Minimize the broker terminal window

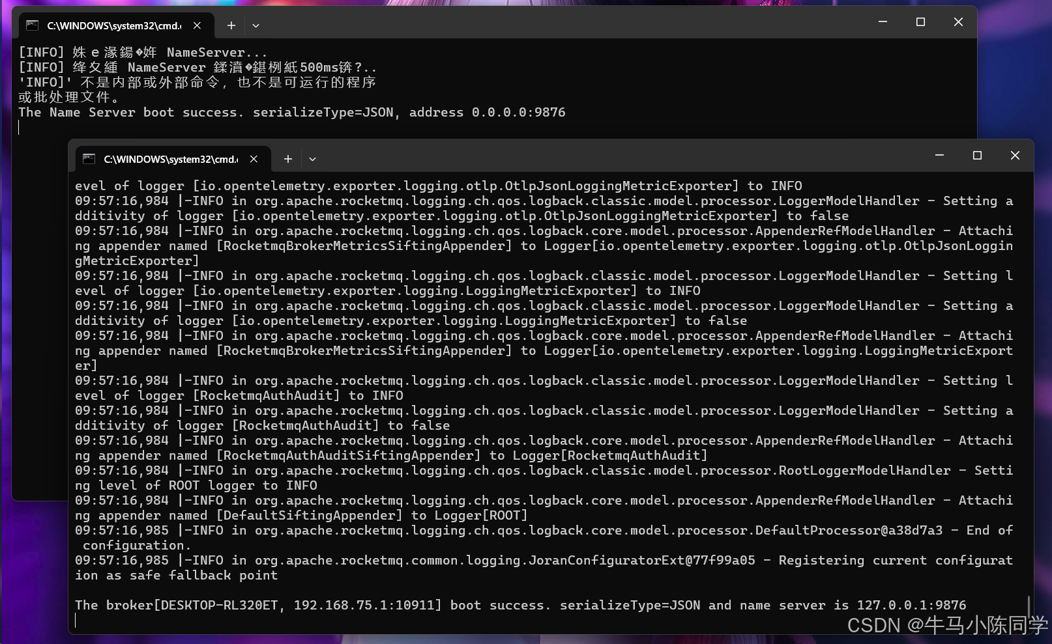[x=939, y=156]
